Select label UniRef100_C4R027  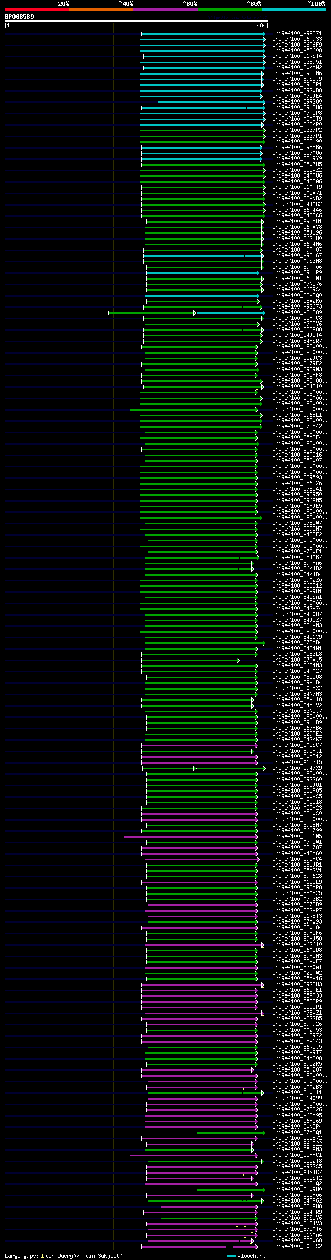tap(297, 671)
